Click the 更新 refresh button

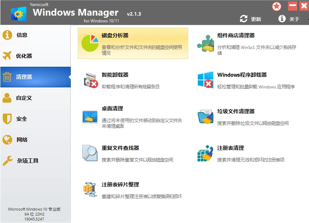pos(250,19)
